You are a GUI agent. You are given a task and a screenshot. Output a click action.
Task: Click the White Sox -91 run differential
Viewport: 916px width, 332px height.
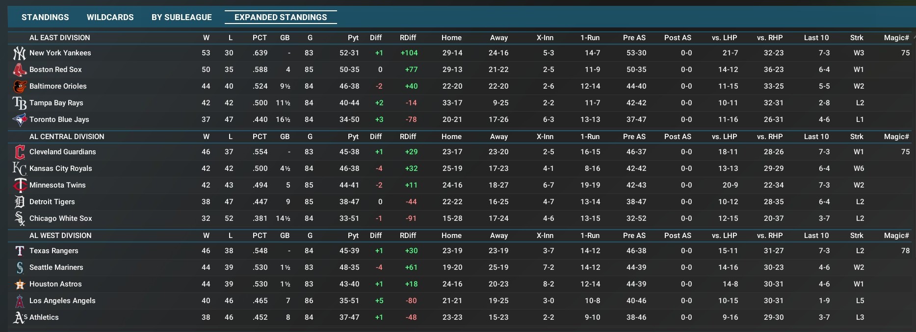point(411,218)
